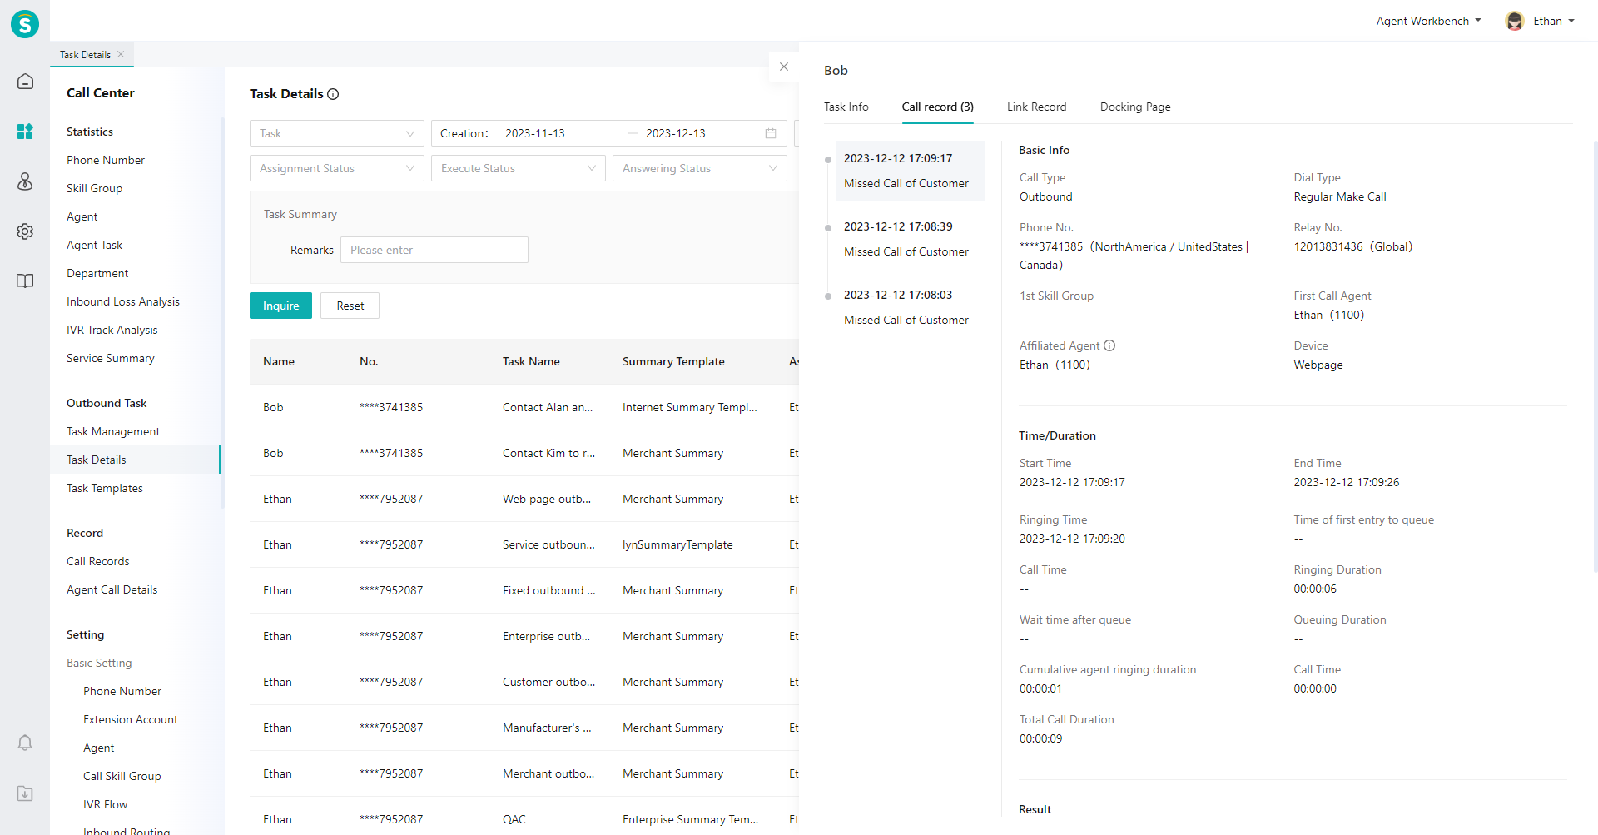Focus the Remarks input field
This screenshot has width=1598, height=835.
click(x=434, y=250)
